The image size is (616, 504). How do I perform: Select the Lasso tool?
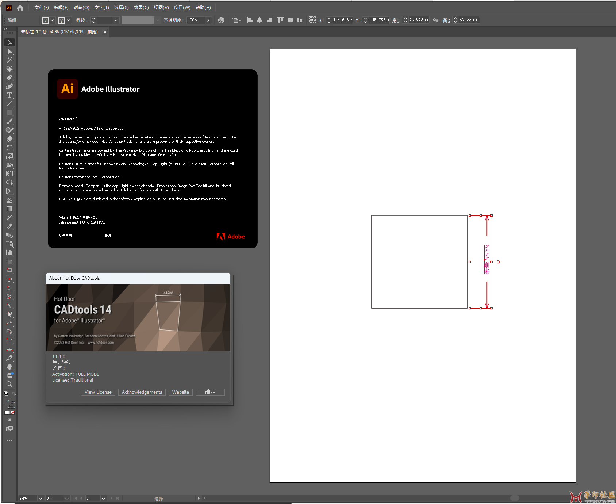9,69
